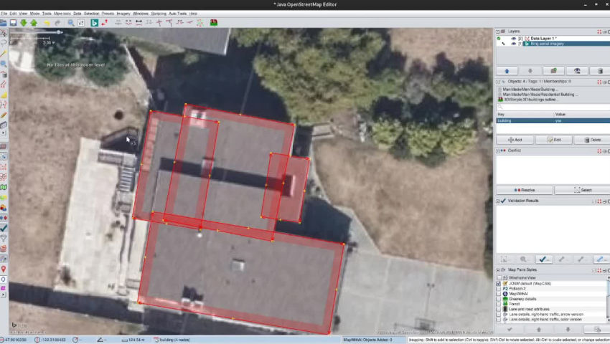Click the zoom-to-problem magnifier in Validation panel
610x344 pixels.
pos(524,259)
